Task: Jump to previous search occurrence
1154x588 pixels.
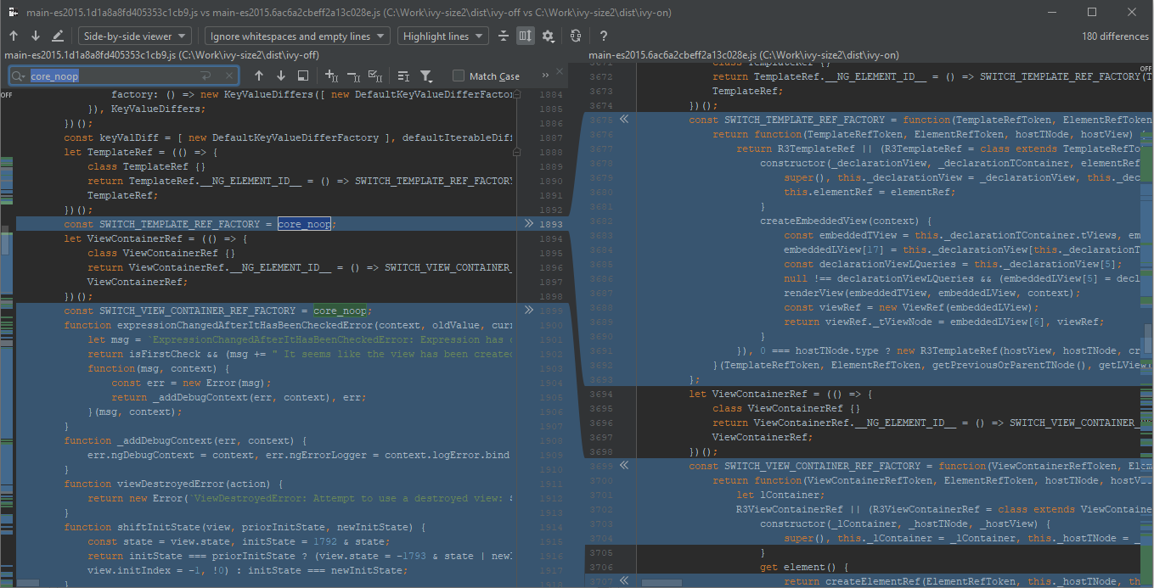Action: point(259,76)
